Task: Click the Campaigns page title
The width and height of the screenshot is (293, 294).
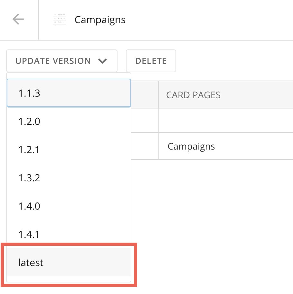Action: tap(100, 20)
